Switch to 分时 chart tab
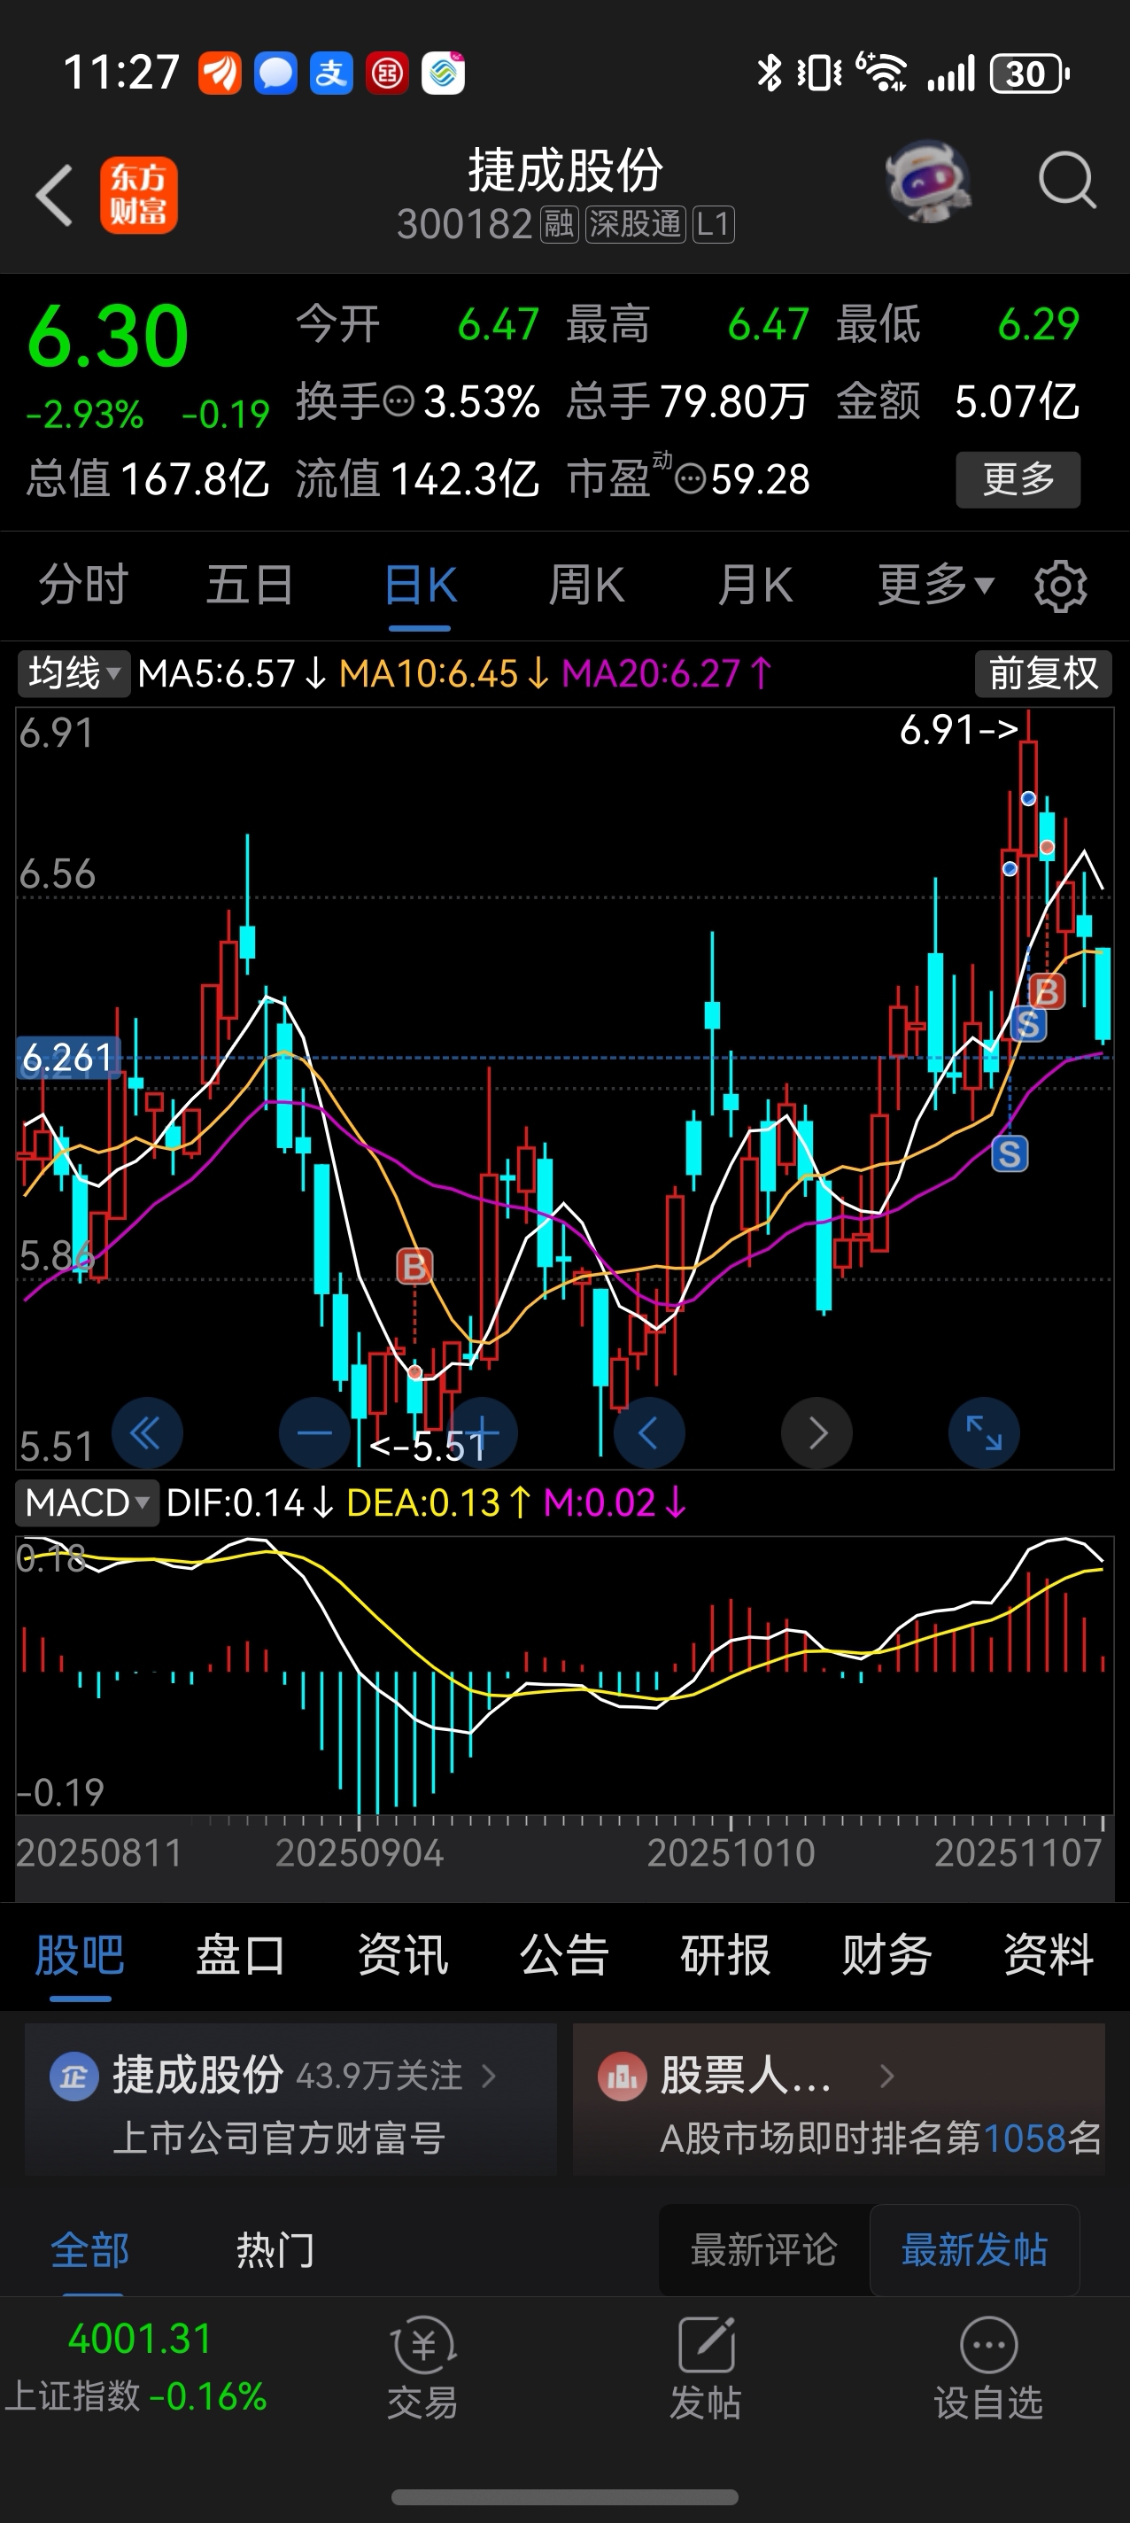Viewport: 1130px width, 2523px height. (83, 586)
